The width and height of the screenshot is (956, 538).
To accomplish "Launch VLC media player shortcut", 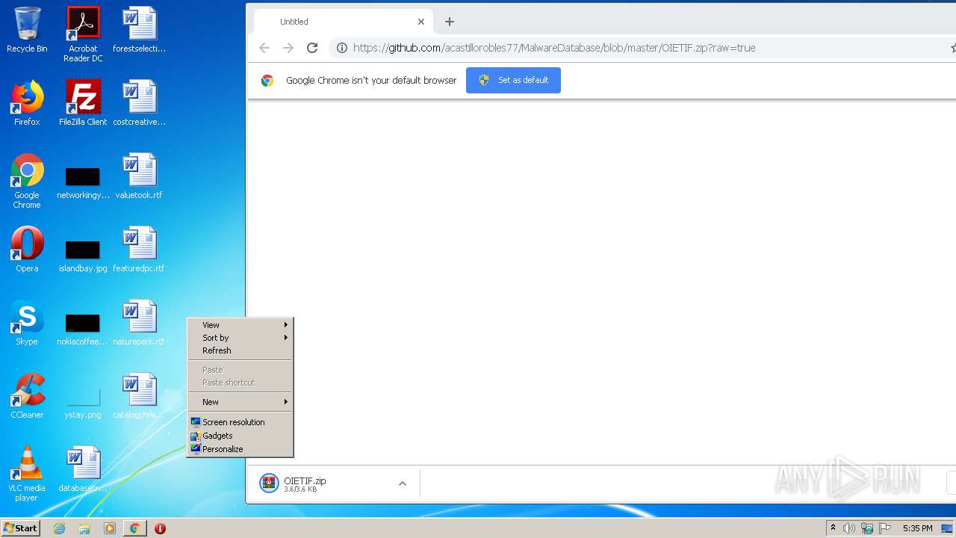I will [x=27, y=474].
